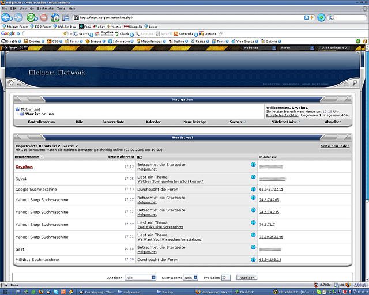The image size is (369, 295).
Task: Click the forum search magnifier icon
Action: tap(355, 84)
